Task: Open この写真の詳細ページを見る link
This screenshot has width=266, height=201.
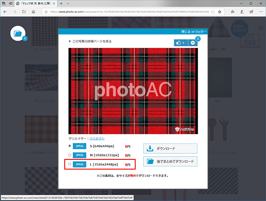Action: tap(92, 41)
